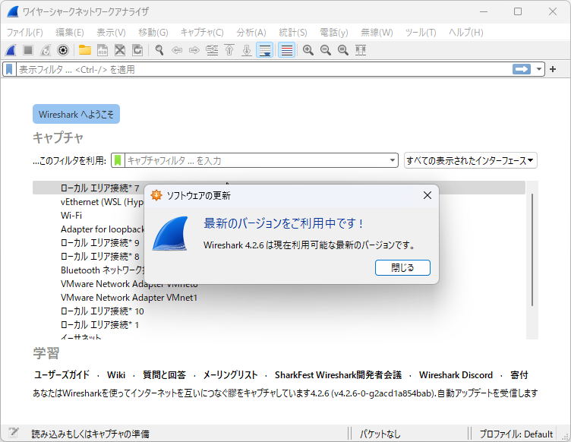Open the Wireshark Discord link
The width and height of the screenshot is (571, 442).
pyautogui.click(x=456, y=374)
